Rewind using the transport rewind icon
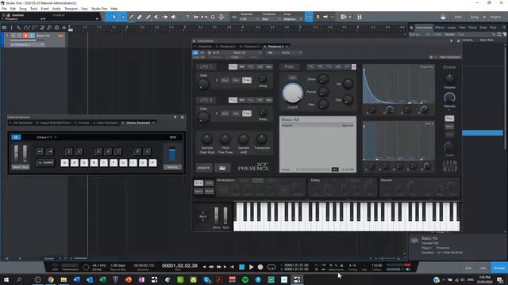The image size is (508, 285). [x=211, y=267]
